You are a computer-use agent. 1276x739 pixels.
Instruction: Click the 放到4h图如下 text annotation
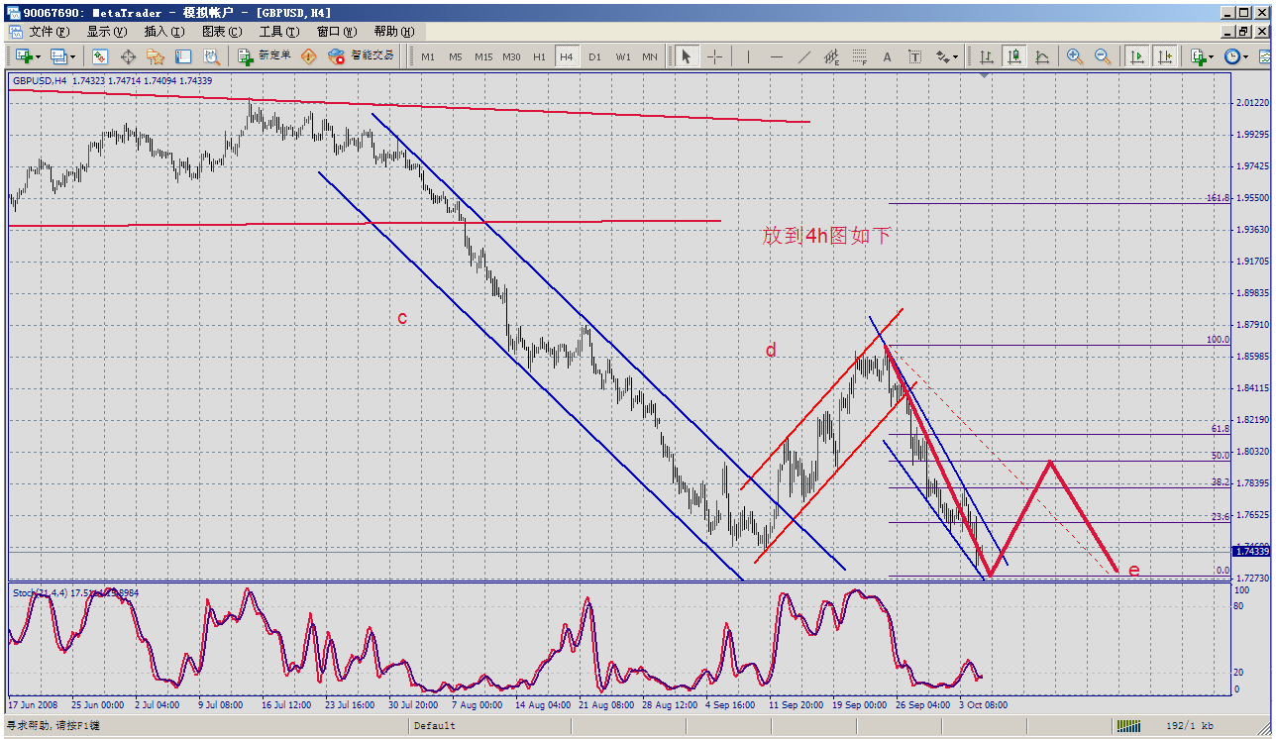coord(827,236)
